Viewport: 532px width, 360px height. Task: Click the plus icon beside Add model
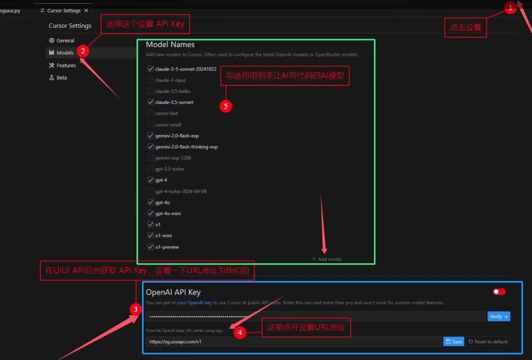(x=314, y=259)
